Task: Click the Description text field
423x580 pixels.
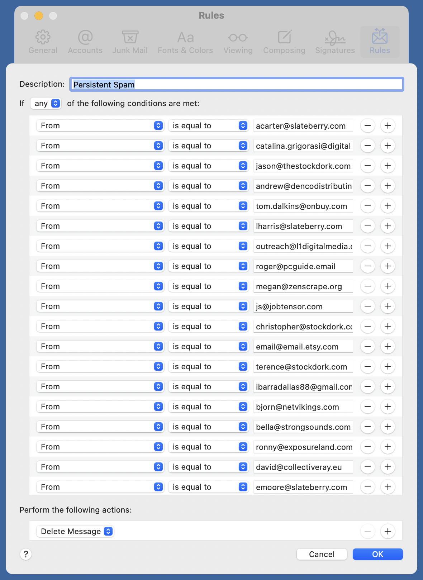Action: tap(237, 85)
